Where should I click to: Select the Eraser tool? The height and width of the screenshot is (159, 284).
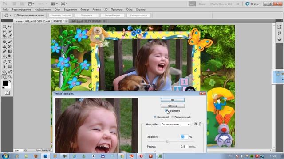pyautogui.click(x=4, y=51)
